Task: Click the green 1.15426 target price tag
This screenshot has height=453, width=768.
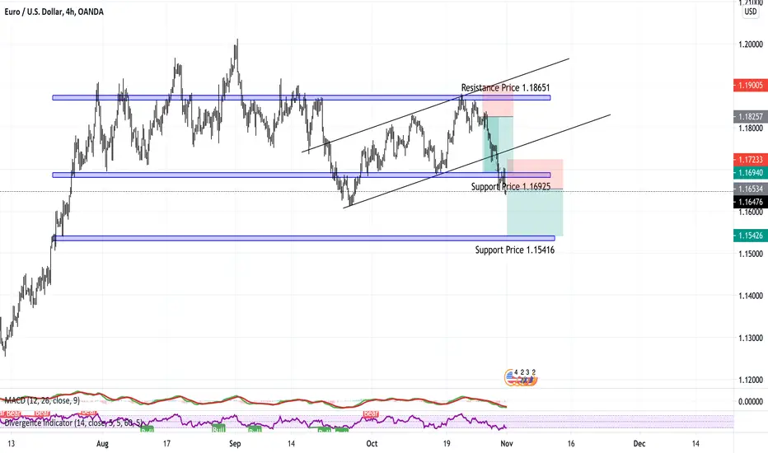Action: pyautogui.click(x=751, y=236)
